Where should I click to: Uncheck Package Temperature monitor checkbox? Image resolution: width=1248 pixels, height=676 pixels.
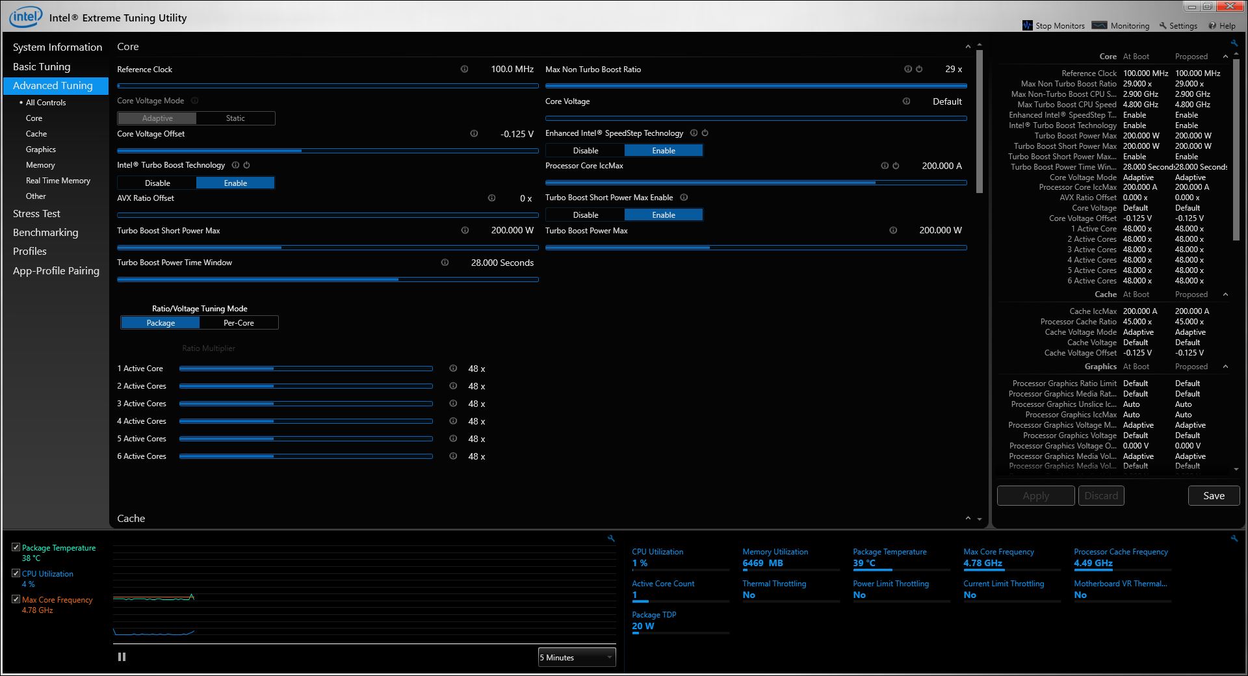click(16, 547)
